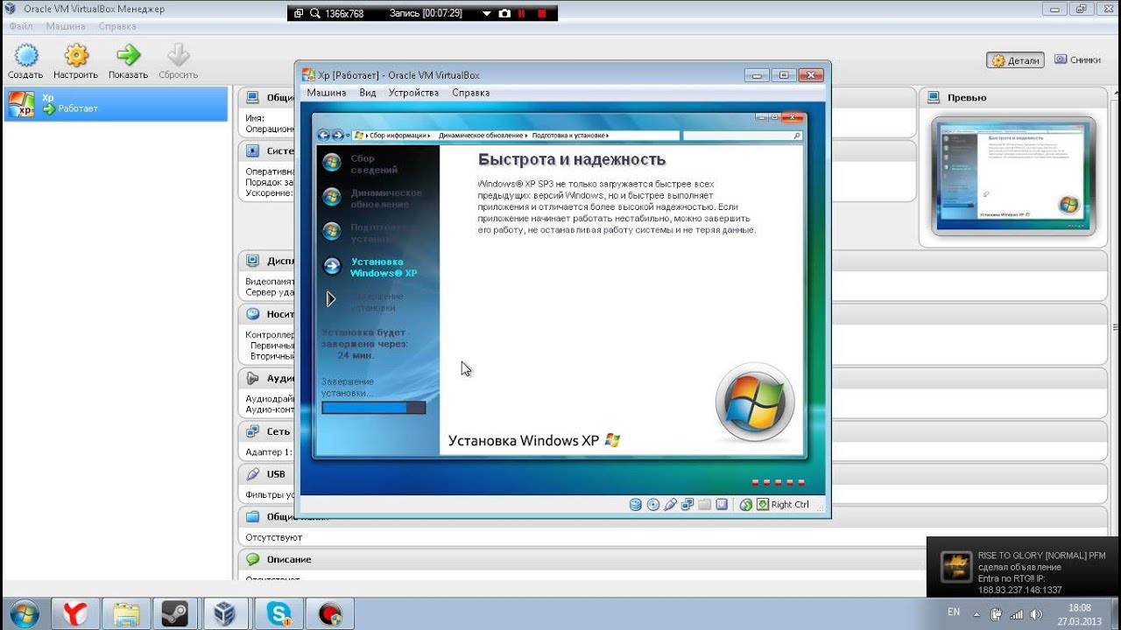The width and height of the screenshot is (1121, 630).
Task: Click the Windows logo orb in setup
Action: pyautogui.click(x=755, y=403)
